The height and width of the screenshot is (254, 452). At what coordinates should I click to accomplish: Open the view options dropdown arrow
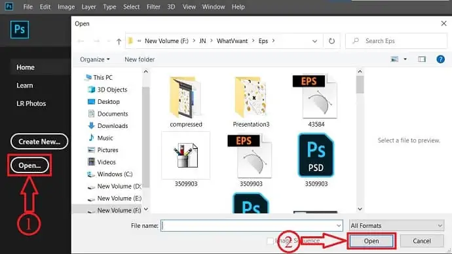coord(405,59)
